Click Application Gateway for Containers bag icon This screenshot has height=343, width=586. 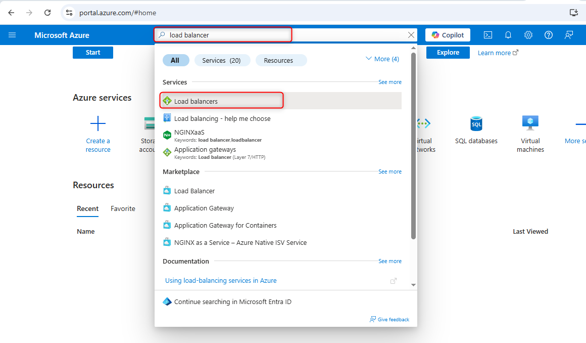167,225
